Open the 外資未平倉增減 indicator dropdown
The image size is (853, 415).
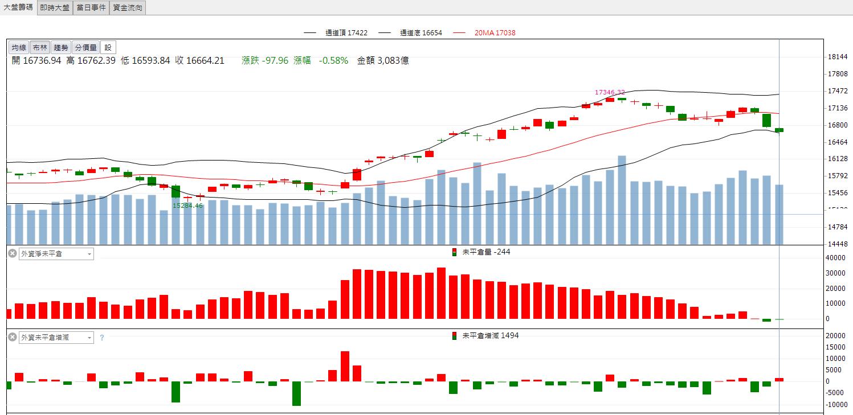[x=56, y=338]
